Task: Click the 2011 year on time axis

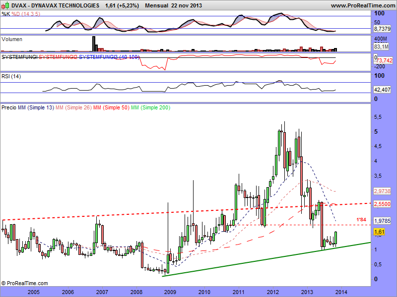Action: [x=238, y=292]
